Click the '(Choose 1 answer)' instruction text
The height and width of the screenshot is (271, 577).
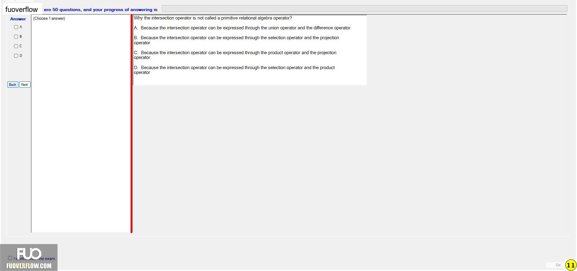[49, 19]
